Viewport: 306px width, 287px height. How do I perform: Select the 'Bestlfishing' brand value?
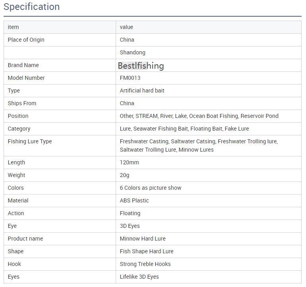pos(141,65)
